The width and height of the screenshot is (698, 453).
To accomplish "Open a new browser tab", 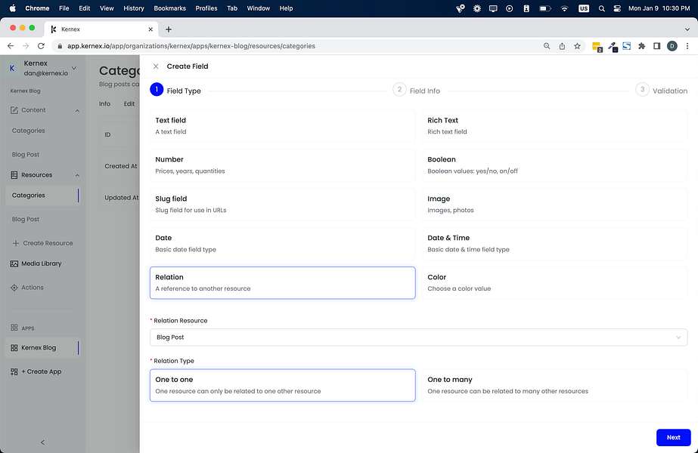I will click(x=169, y=29).
